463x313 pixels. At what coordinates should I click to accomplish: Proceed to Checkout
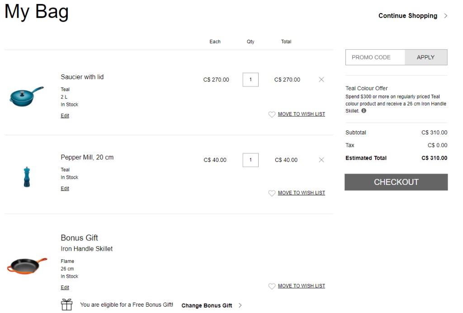tap(396, 182)
